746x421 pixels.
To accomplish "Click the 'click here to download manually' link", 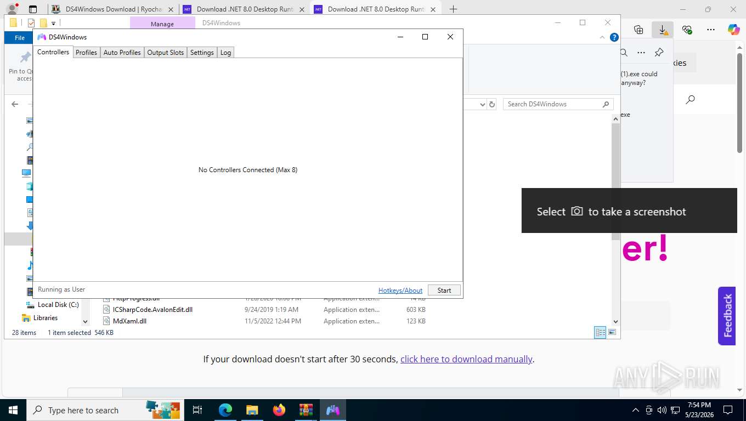I will pyautogui.click(x=466, y=359).
